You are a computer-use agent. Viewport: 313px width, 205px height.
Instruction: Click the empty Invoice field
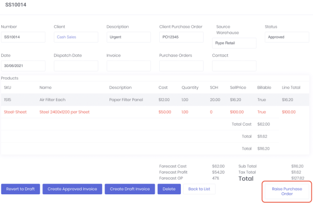point(128,66)
